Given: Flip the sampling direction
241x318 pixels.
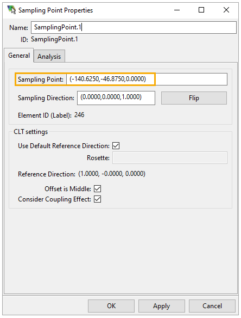Looking at the screenshot, I should click(x=194, y=98).
